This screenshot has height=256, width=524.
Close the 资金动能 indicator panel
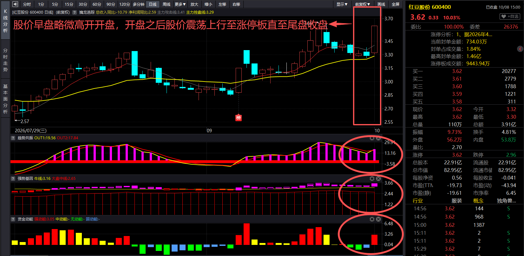click(x=378, y=219)
